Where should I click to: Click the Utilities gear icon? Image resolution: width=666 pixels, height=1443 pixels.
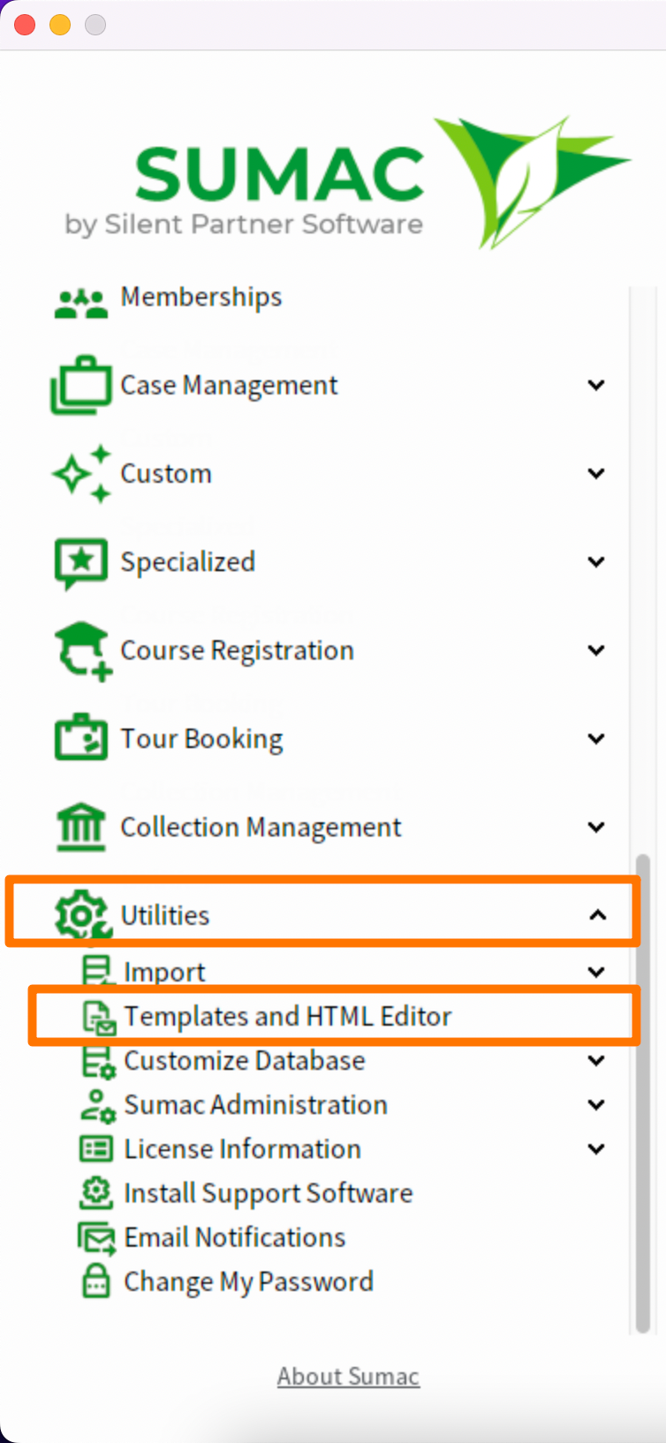pyautogui.click(x=82, y=914)
